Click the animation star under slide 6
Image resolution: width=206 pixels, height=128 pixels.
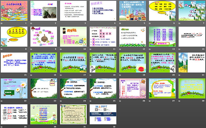[150, 23]
